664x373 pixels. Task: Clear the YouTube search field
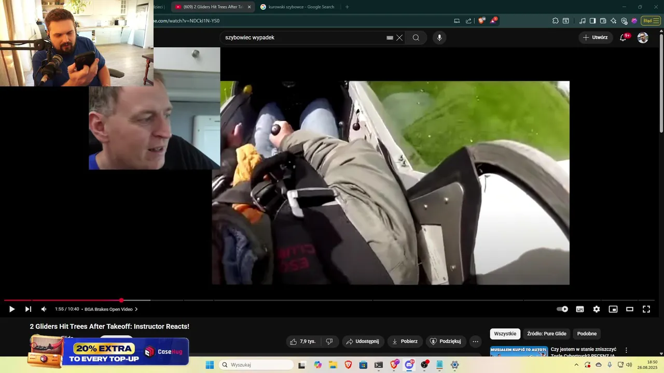click(399, 38)
